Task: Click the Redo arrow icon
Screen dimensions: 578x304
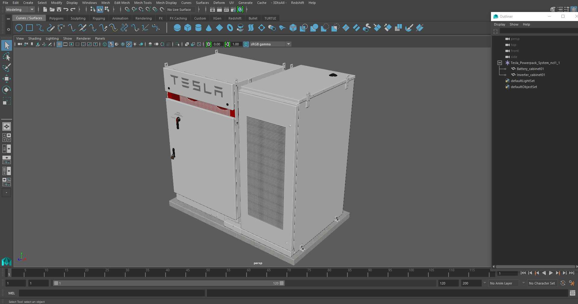Action: click(73, 10)
